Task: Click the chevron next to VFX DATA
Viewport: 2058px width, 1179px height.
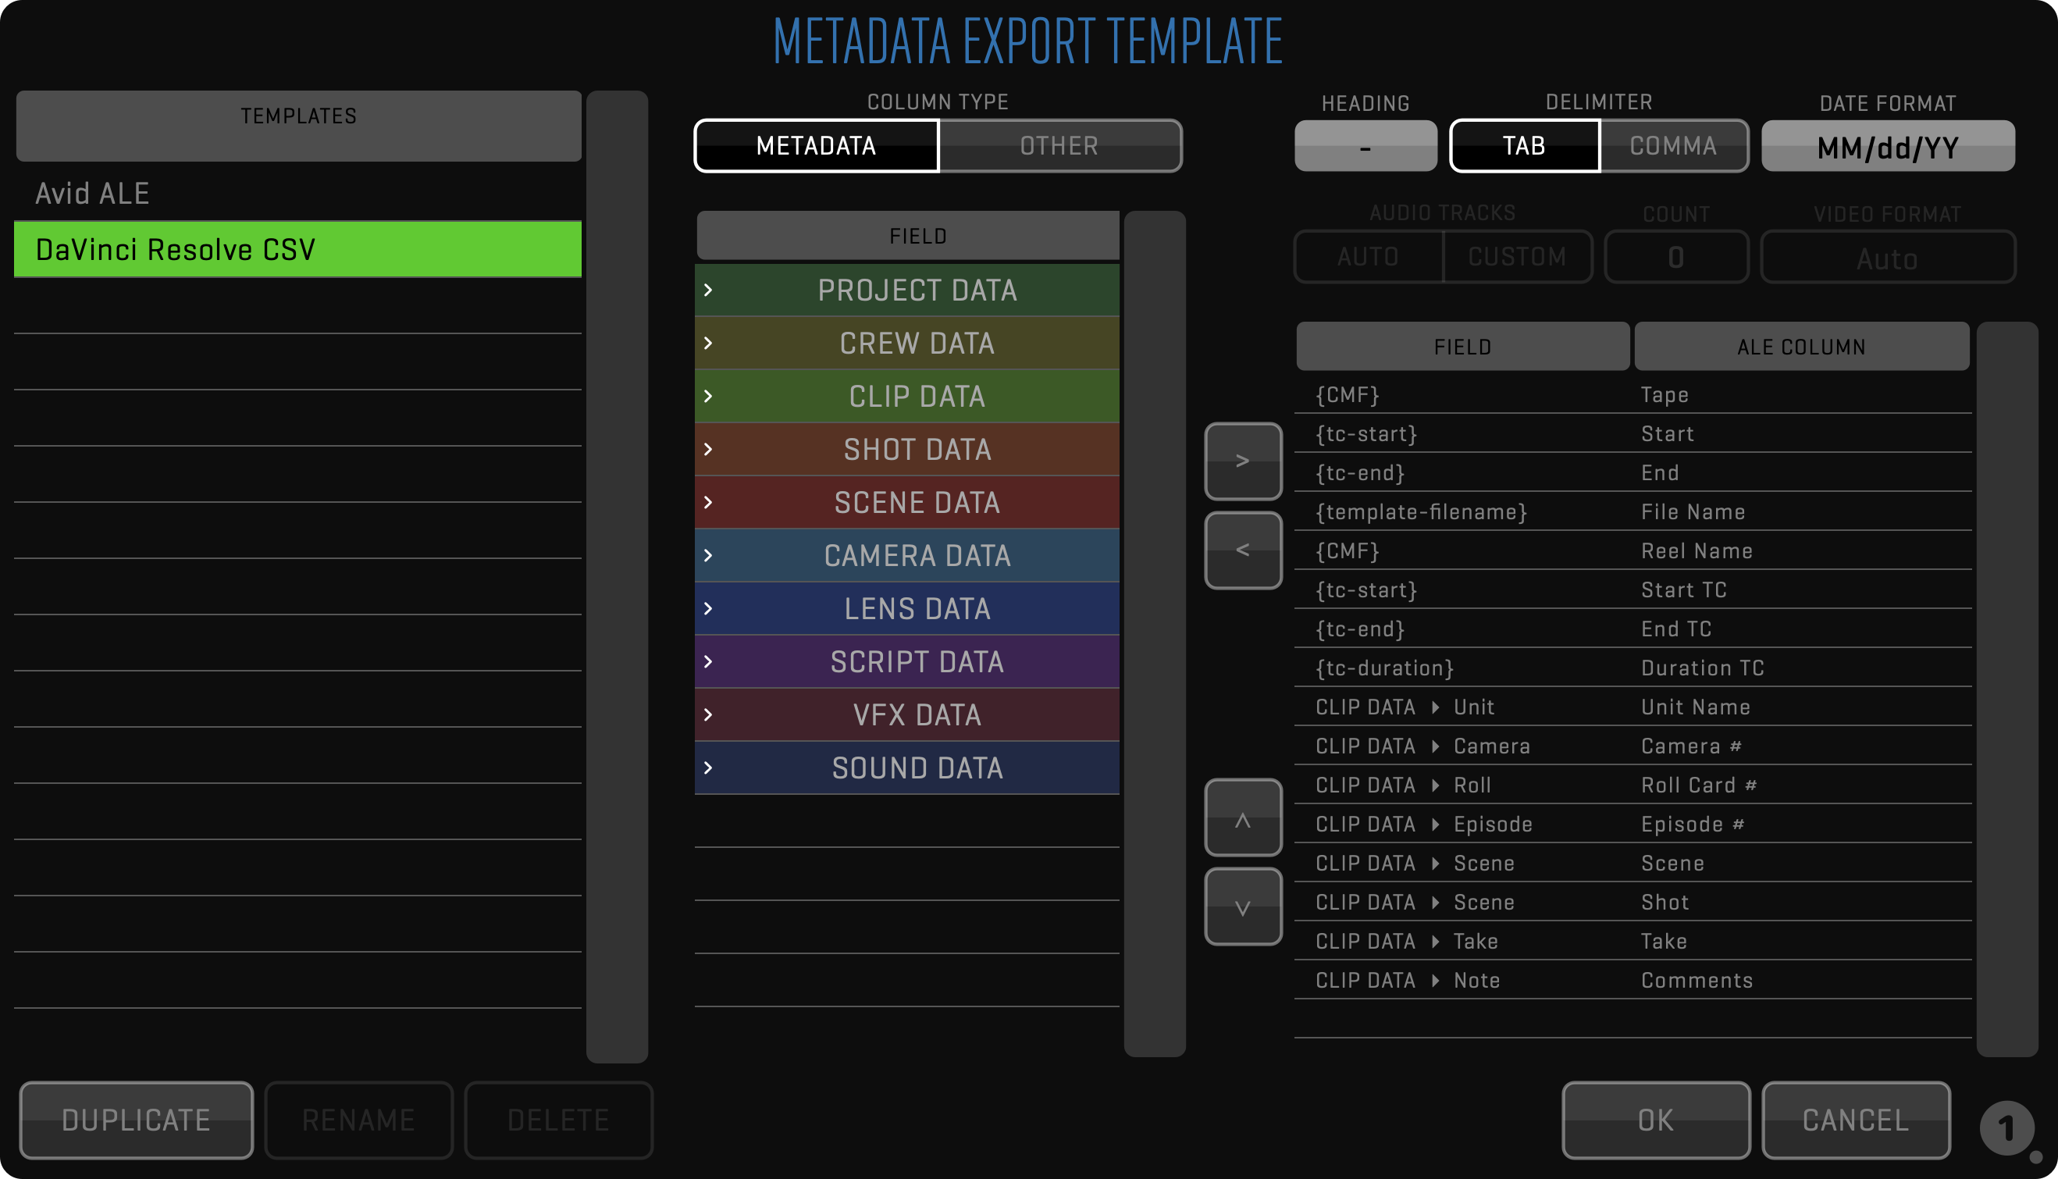Action: coord(708,715)
